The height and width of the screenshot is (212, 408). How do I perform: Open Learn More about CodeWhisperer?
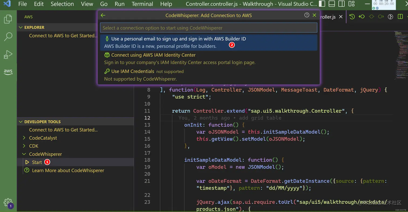coord(68,170)
